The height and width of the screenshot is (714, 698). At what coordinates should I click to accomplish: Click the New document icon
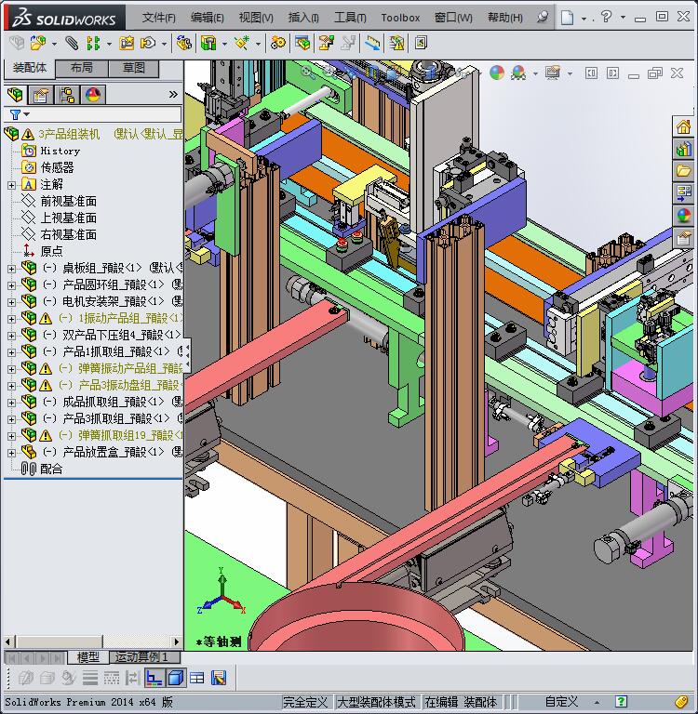pyautogui.click(x=567, y=18)
